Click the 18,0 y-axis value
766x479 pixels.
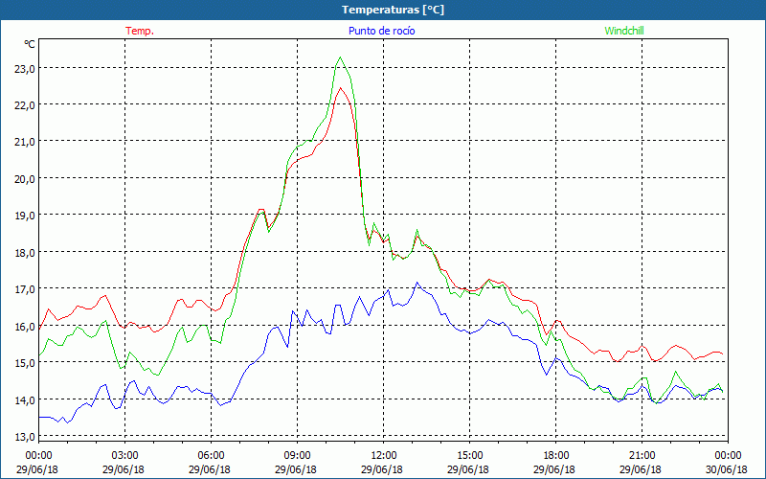25,253
